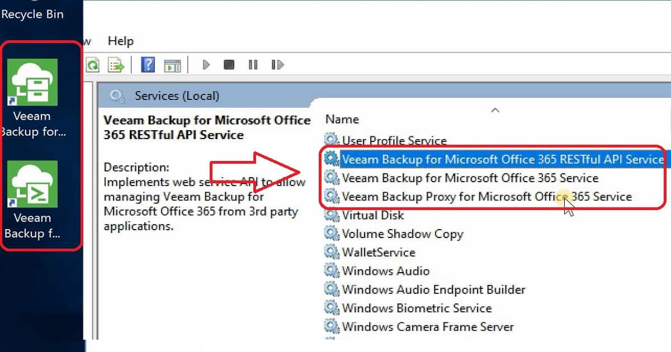Open Recycle Bin on the desktop
671x352 pixels.
[x=32, y=13]
